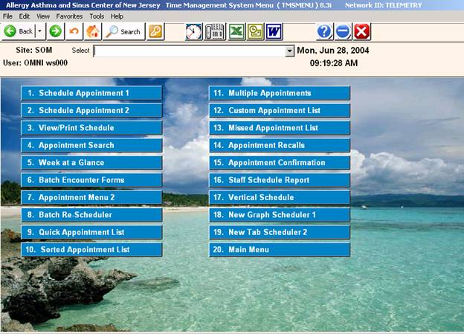This screenshot has width=464, height=334.
Task: Click the orange undo/refresh arrow icon
Action: (x=74, y=31)
